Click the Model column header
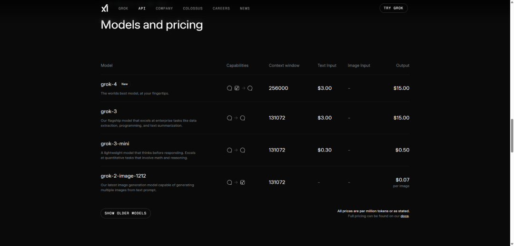The image size is (514, 246). pos(107,66)
